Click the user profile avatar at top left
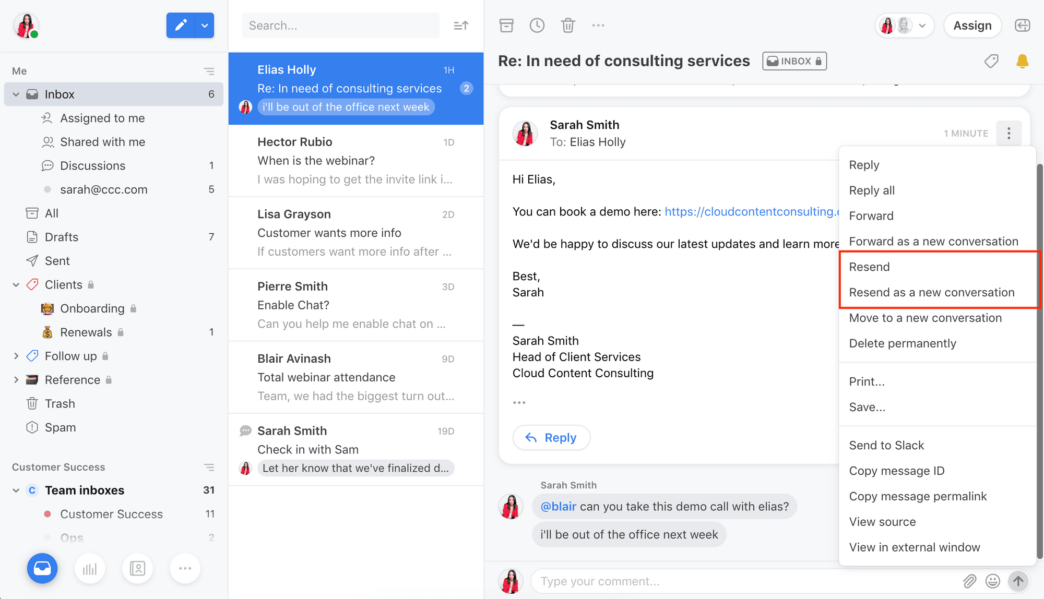Viewport: 1044px width, 599px height. (26, 26)
